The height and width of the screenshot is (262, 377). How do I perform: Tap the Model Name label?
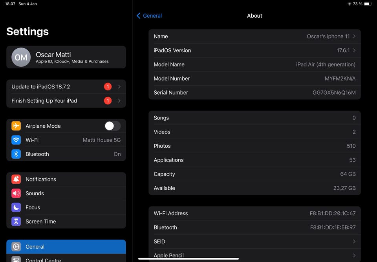point(169,64)
